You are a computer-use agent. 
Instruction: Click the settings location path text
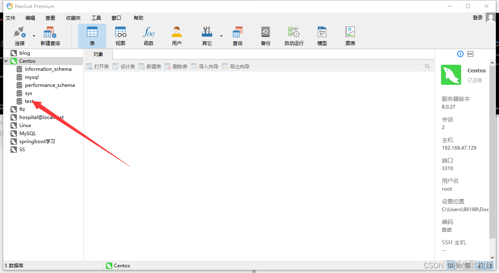[465, 209]
